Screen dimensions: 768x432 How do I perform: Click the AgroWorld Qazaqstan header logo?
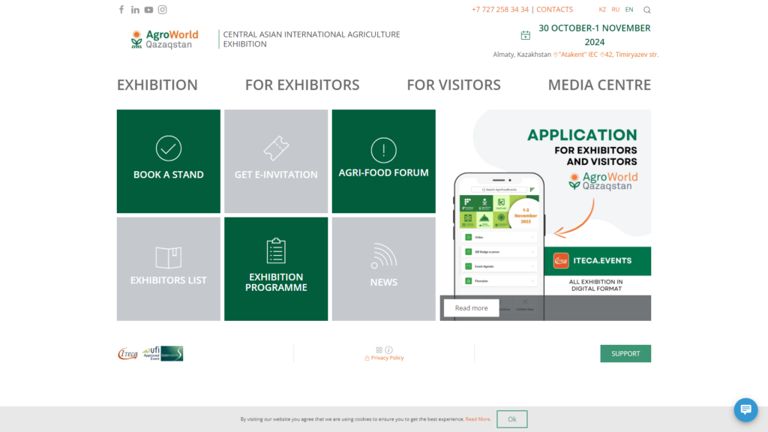(164, 39)
